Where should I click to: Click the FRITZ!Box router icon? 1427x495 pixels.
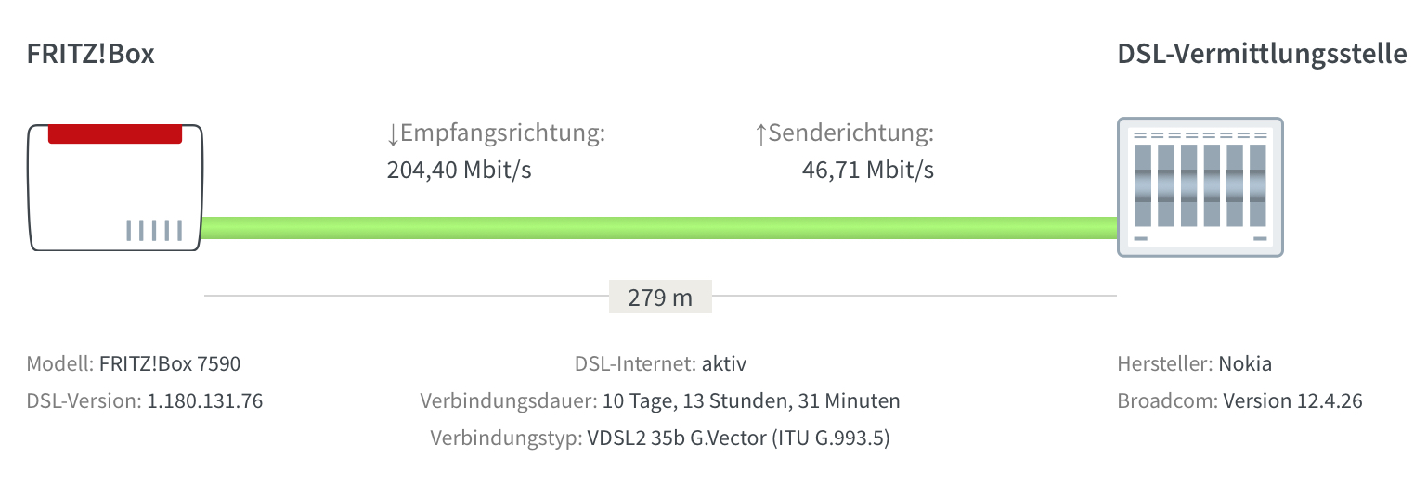coord(115,187)
